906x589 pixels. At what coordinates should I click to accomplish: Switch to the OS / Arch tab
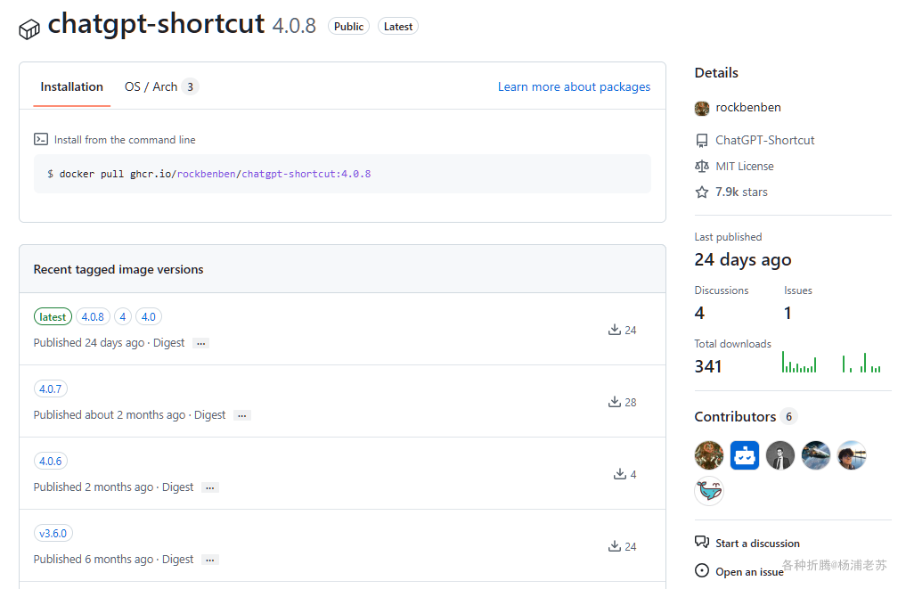coord(161,86)
